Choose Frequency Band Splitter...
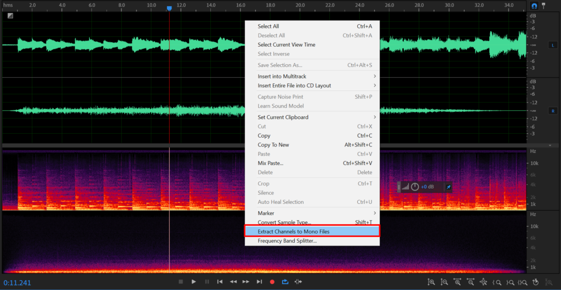 tap(312, 241)
